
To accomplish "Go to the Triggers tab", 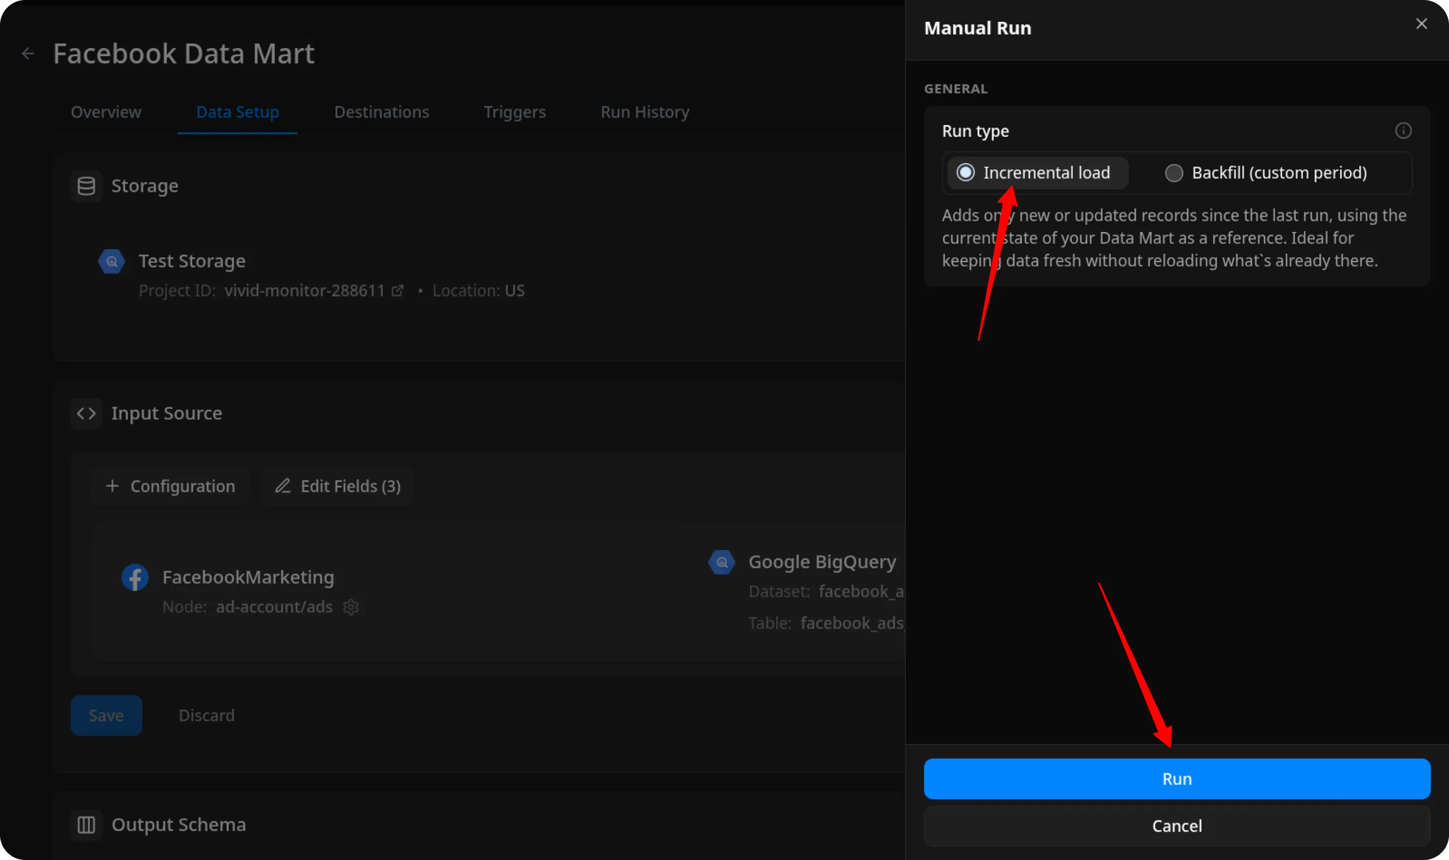I will coord(515,112).
